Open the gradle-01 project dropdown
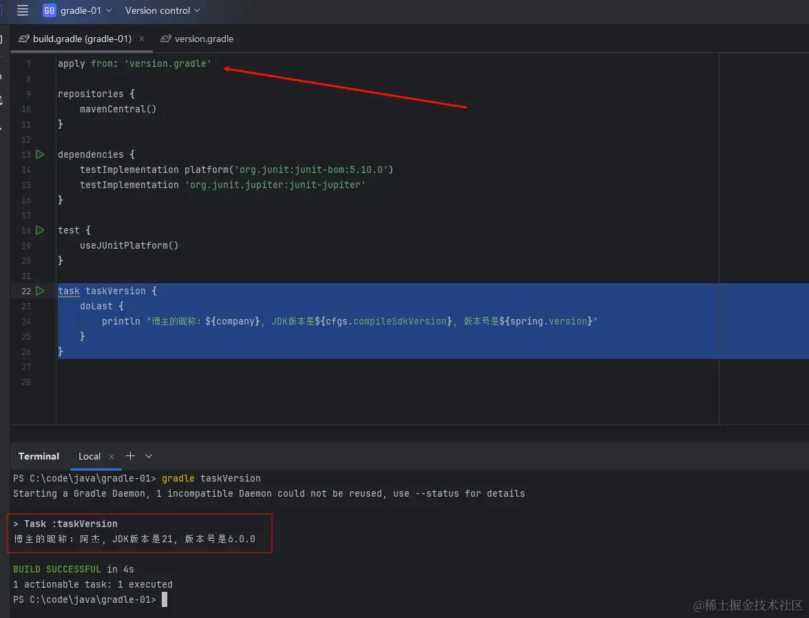This screenshot has width=809, height=618. pos(85,10)
